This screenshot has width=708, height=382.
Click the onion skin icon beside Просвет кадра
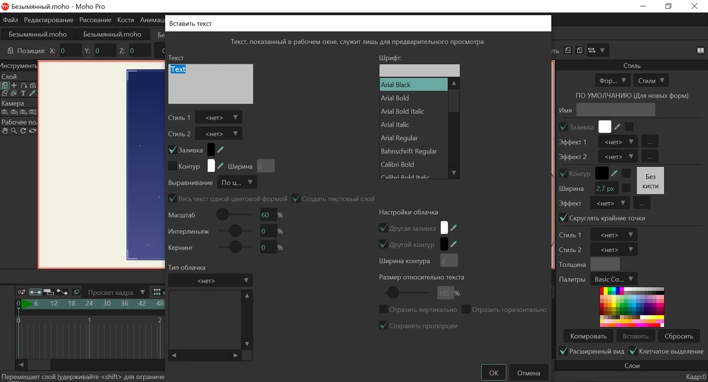77,292
